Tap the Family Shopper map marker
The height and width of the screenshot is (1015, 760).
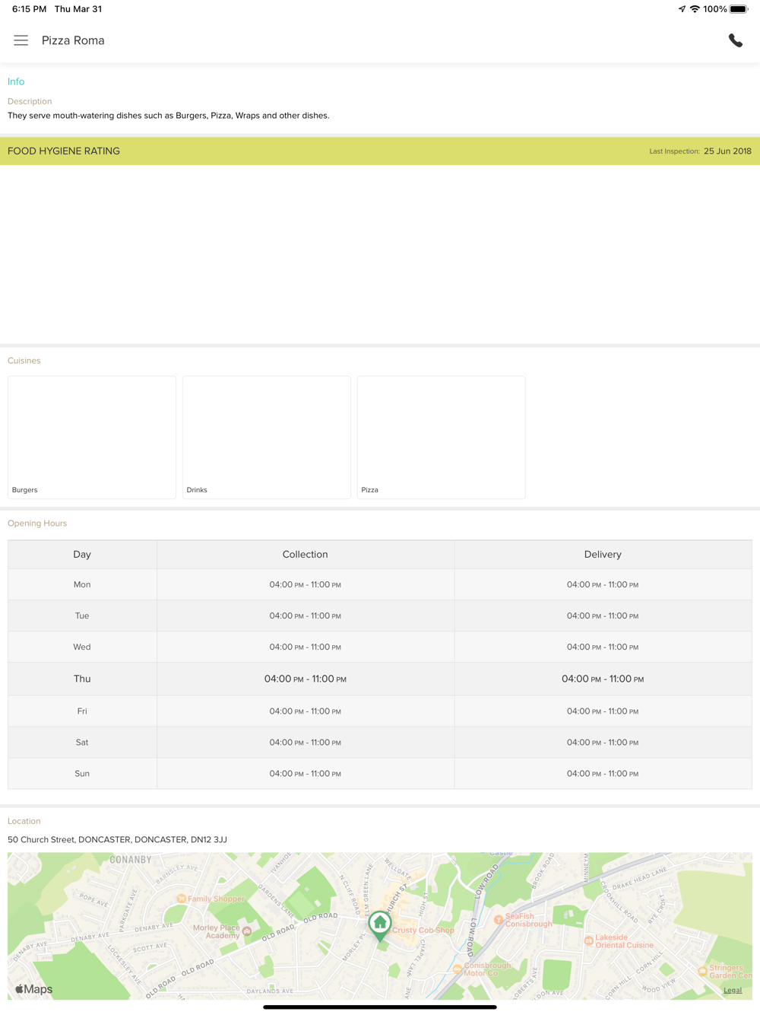(x=181, y=899)
